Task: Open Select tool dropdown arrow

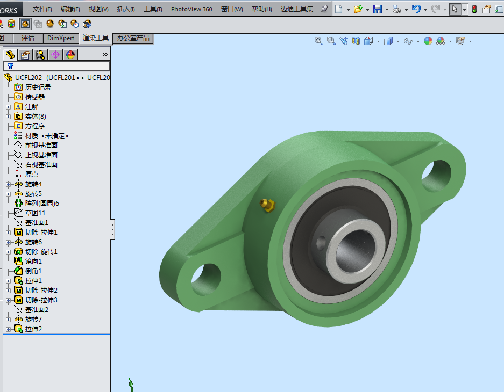Action: pos(464,10)
